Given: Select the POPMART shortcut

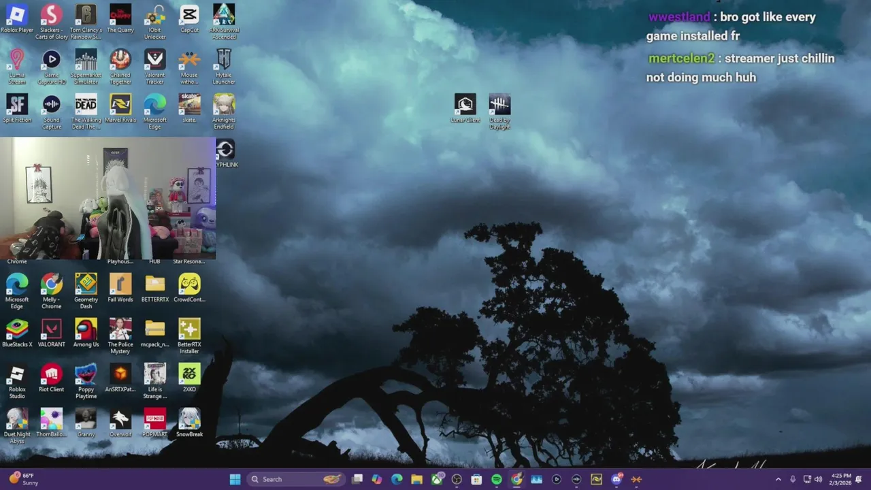Looking at the screenshot, I should [x=155, y=423].
